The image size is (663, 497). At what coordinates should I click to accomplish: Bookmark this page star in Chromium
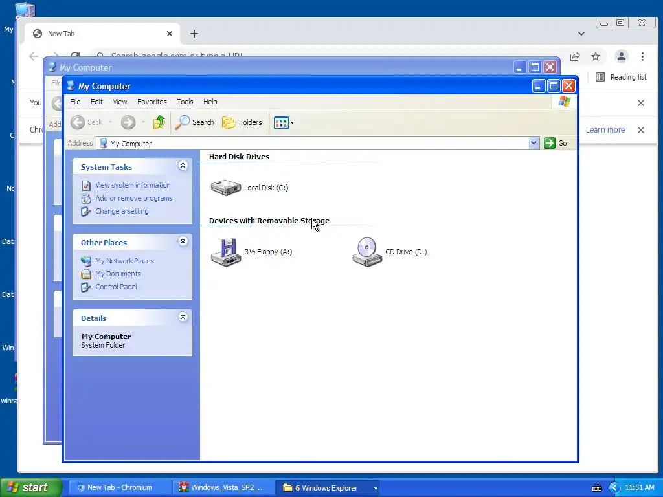pyautogui.click(x=596, y=56)
